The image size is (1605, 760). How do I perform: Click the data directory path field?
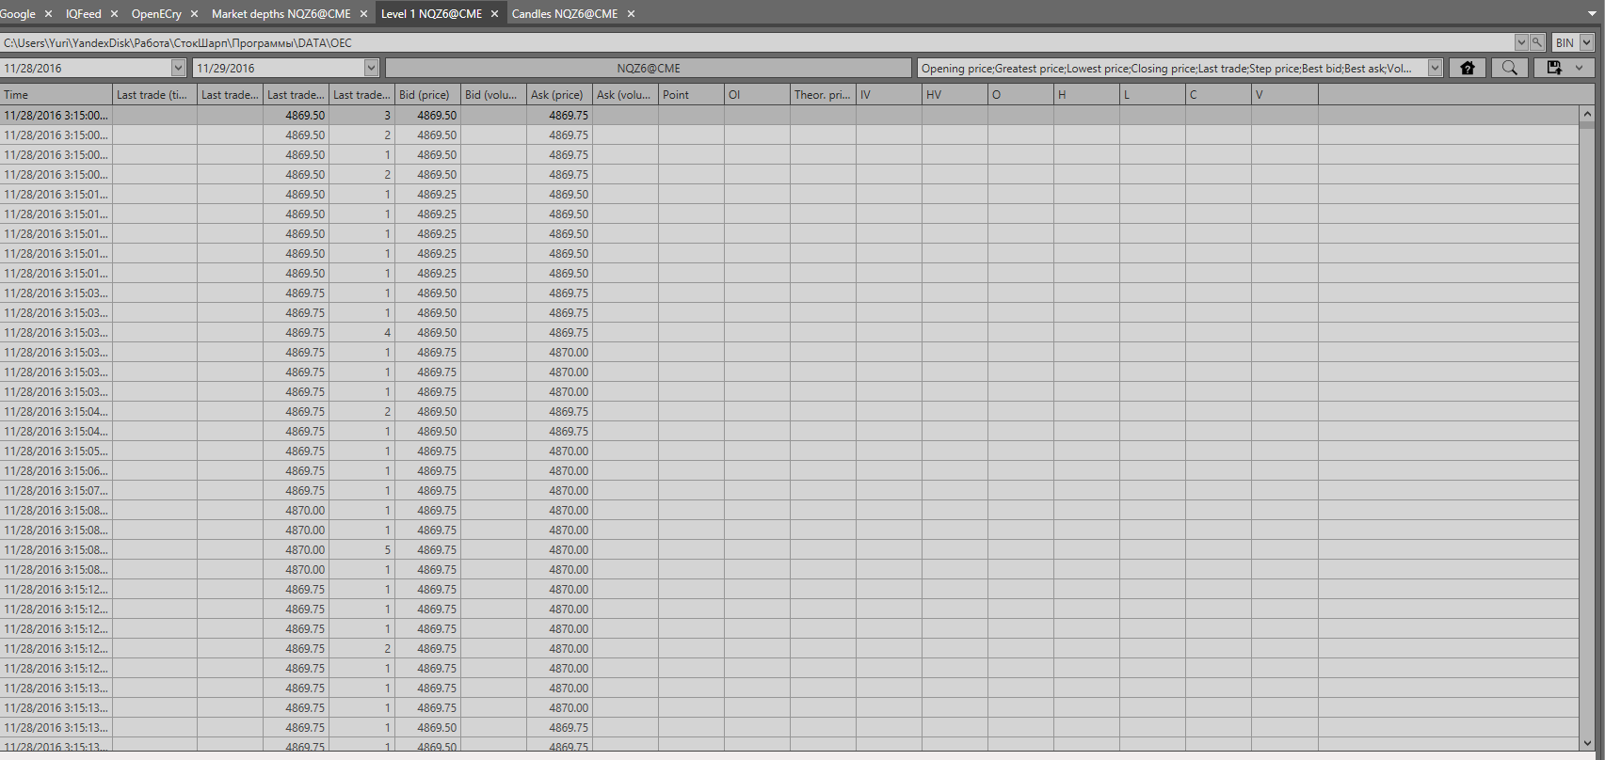click(x=753, y=42)
